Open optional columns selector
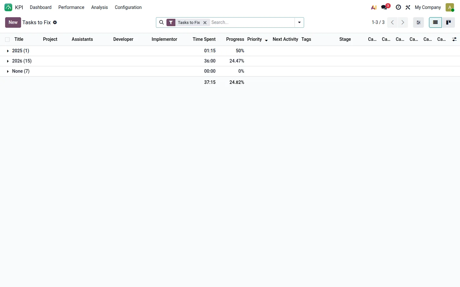460x287 pixels. point(454,39)
